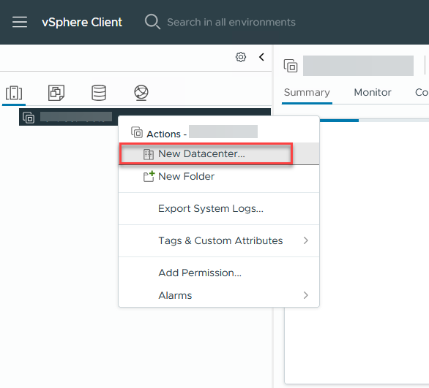This screenshot has width=429, height=388.
Task: Open the inventory settings gear
Action: [x=241, y=57]
